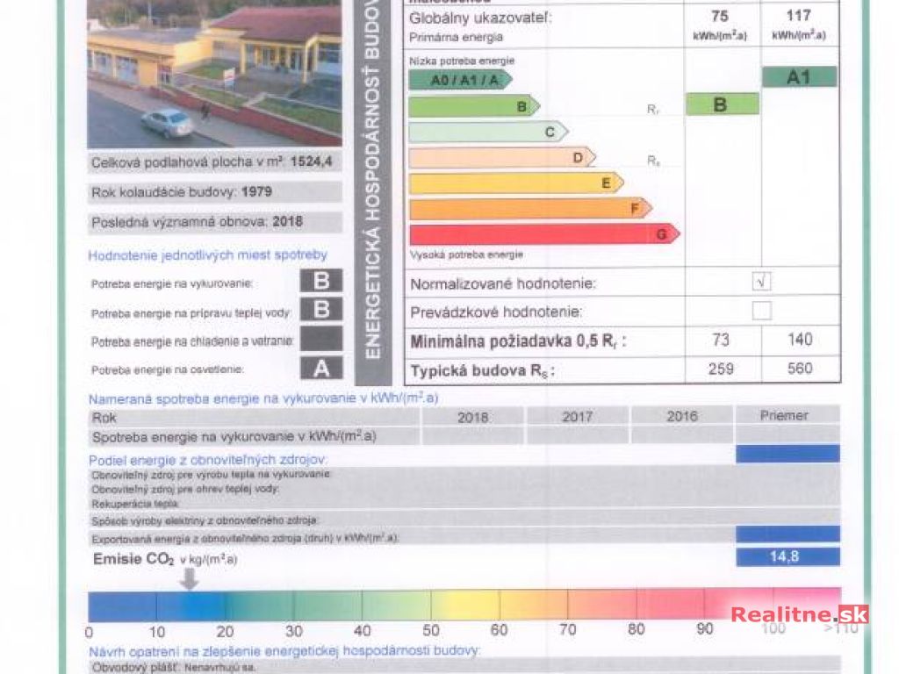Click the 20 tick label on CO2 scale

(225, 632)
